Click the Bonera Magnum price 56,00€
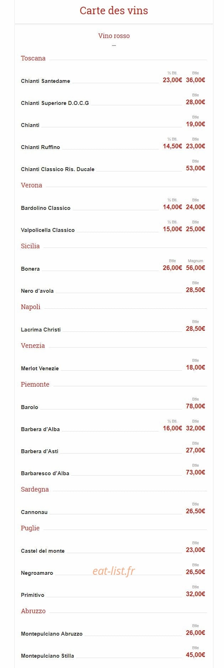Image resolution: width=224 pixels, height=668 pixels. (x=196, y=268)
